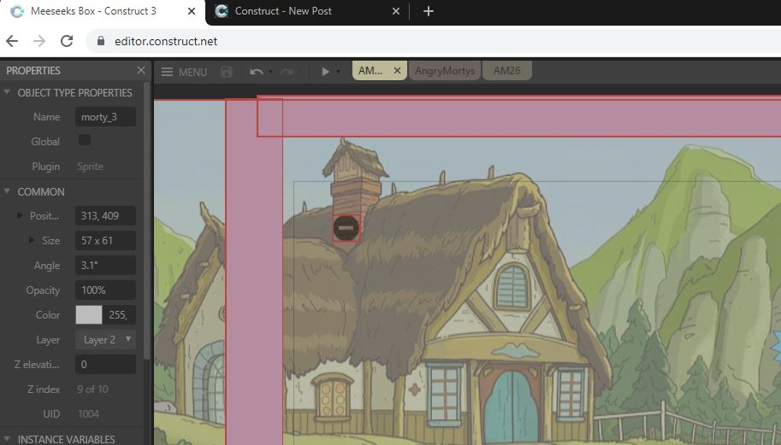Preview the project with play button
Viewport: 781px width, 445px height.
(325, 72)
